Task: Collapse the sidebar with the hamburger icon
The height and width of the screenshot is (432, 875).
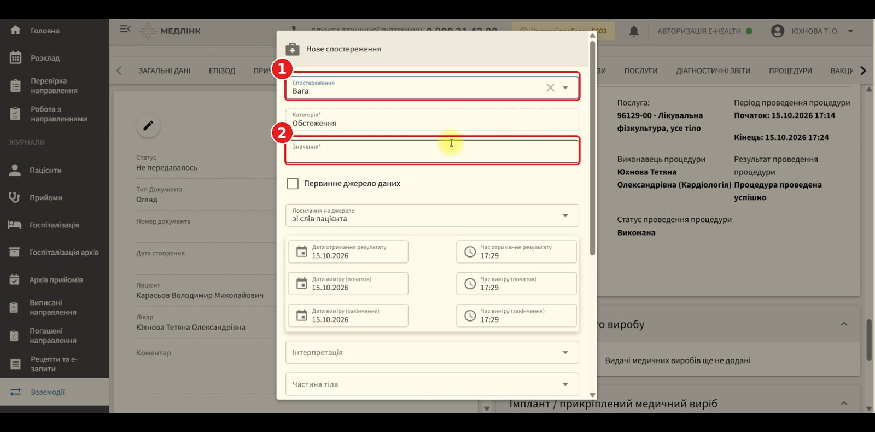Action: coord(125,29)
